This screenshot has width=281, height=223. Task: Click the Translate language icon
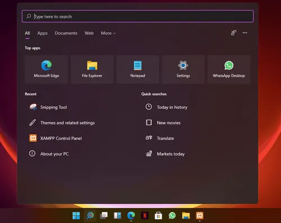click(x=149, y=138)
